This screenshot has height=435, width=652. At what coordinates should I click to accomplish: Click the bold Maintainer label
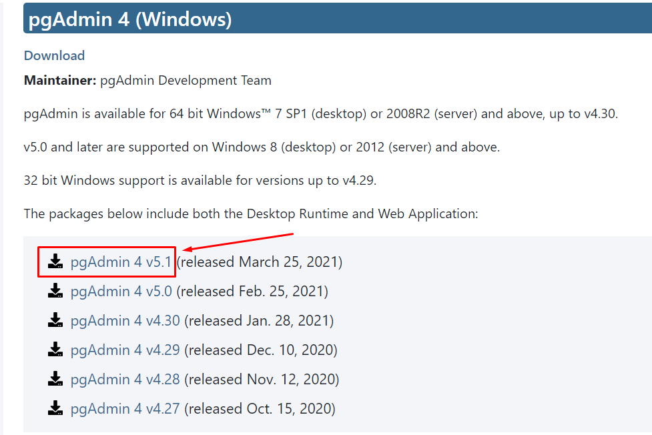60,80
